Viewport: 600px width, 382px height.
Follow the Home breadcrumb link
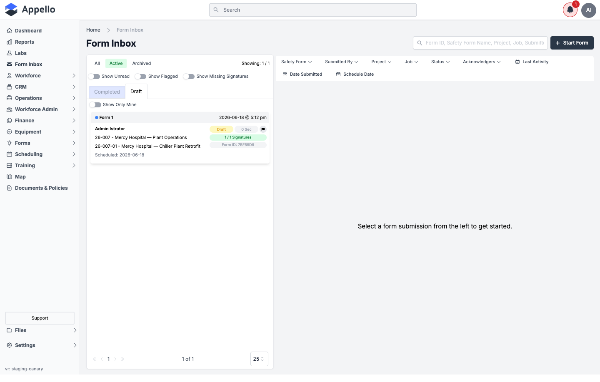pos(93,30)
